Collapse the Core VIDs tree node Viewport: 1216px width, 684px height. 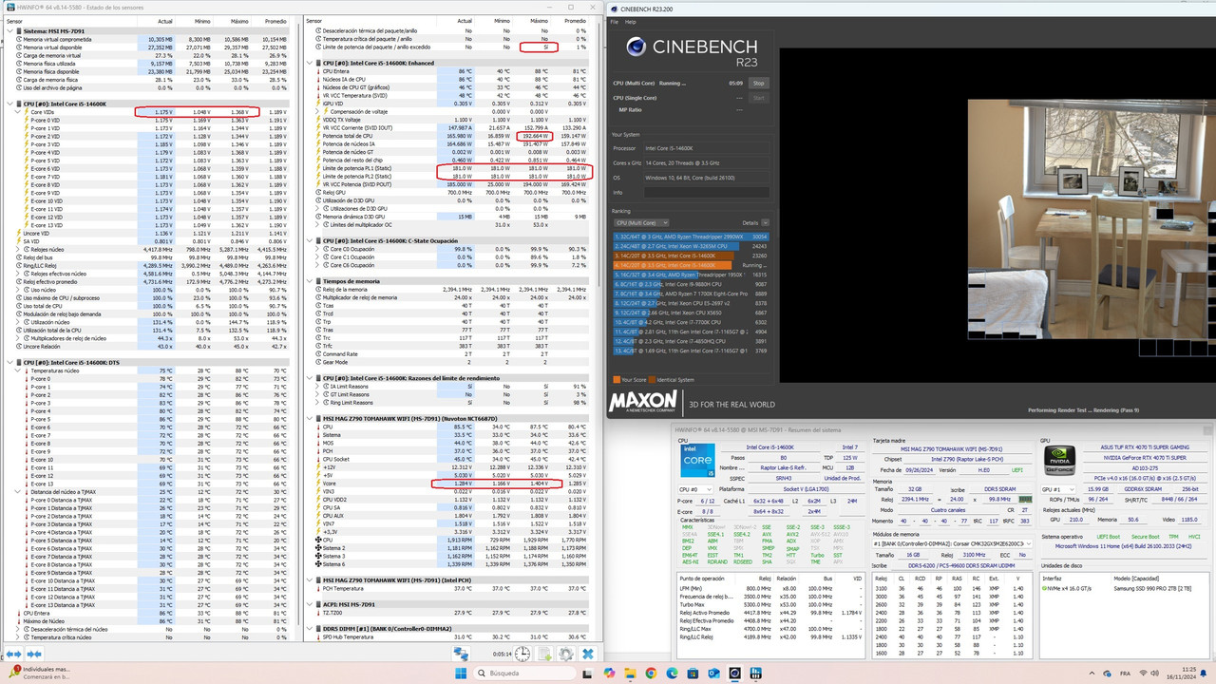[18, 112]
